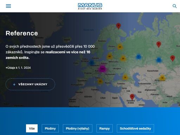The width and height of the screenshot is (180, 135).
Task: Open the purple cluster over Central Europe
Action: tap(103, 69)
